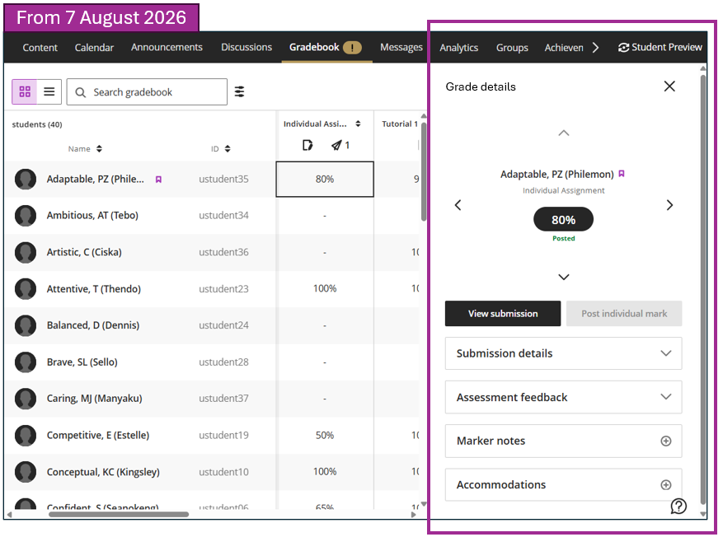Go to previous student with left arrow
This screenshot has height=537, width=723.
(458, 205)
